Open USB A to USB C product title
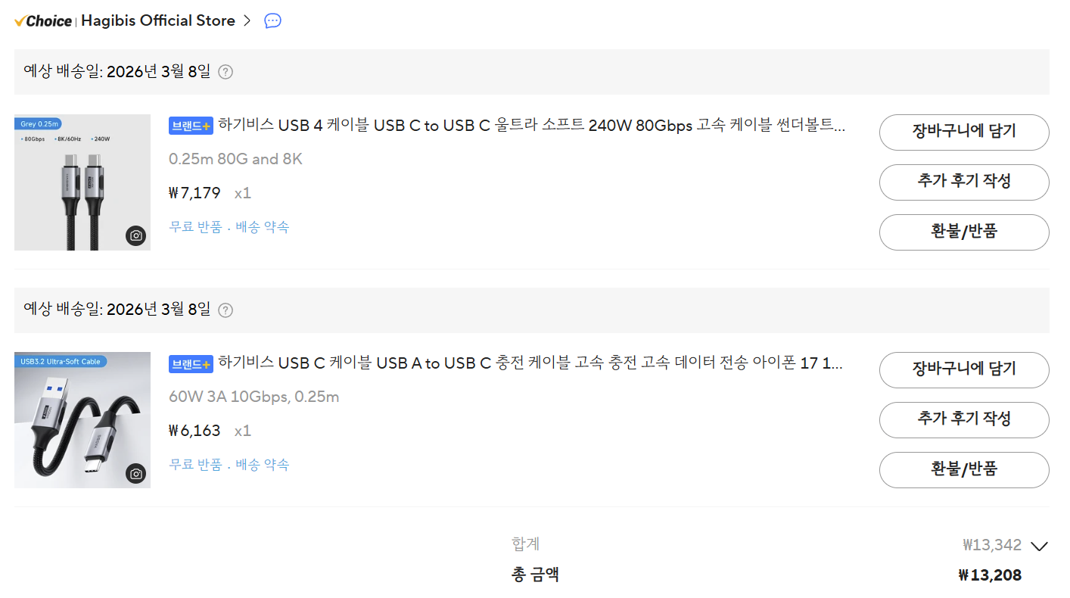 click(530, 363)
